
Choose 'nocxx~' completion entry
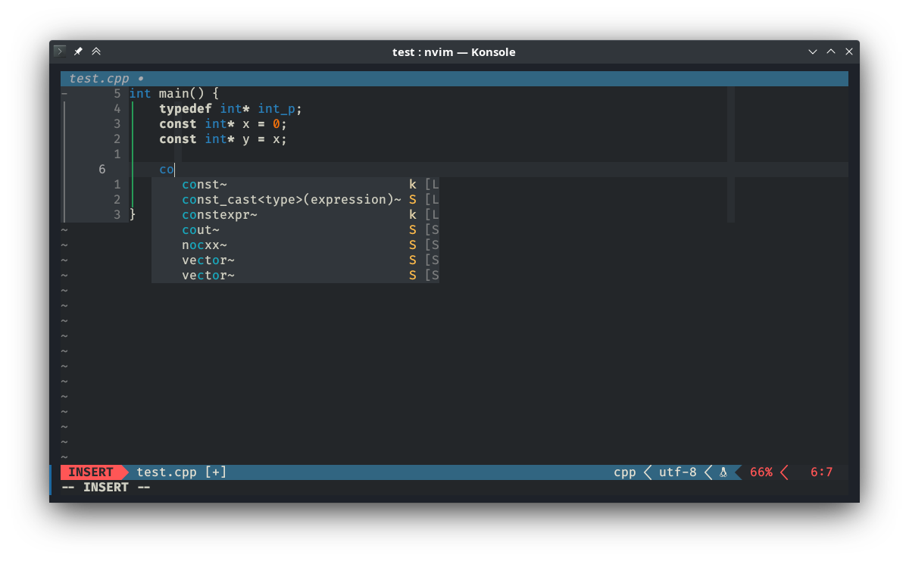click(x=295, y=245)
